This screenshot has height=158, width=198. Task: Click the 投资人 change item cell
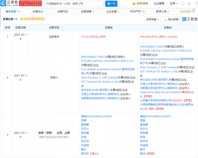[54, 78]
